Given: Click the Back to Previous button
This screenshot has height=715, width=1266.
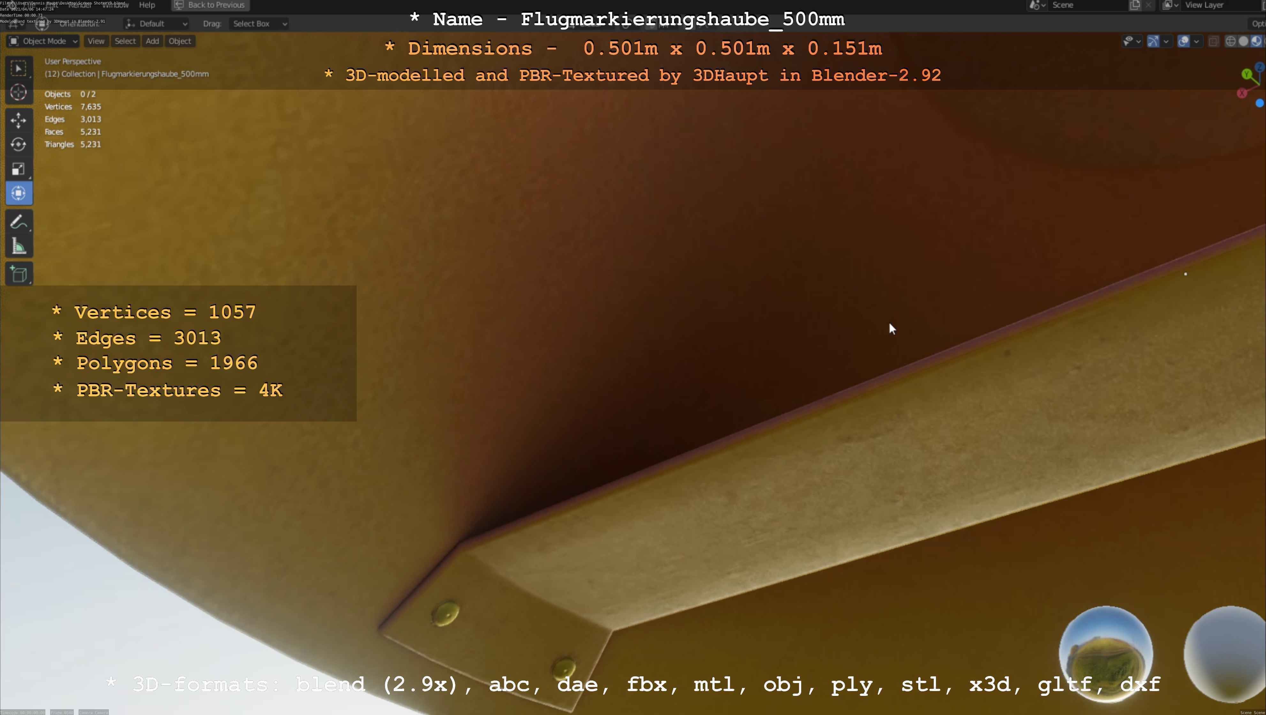Looking at the screenshot, I should coord(210,5).
